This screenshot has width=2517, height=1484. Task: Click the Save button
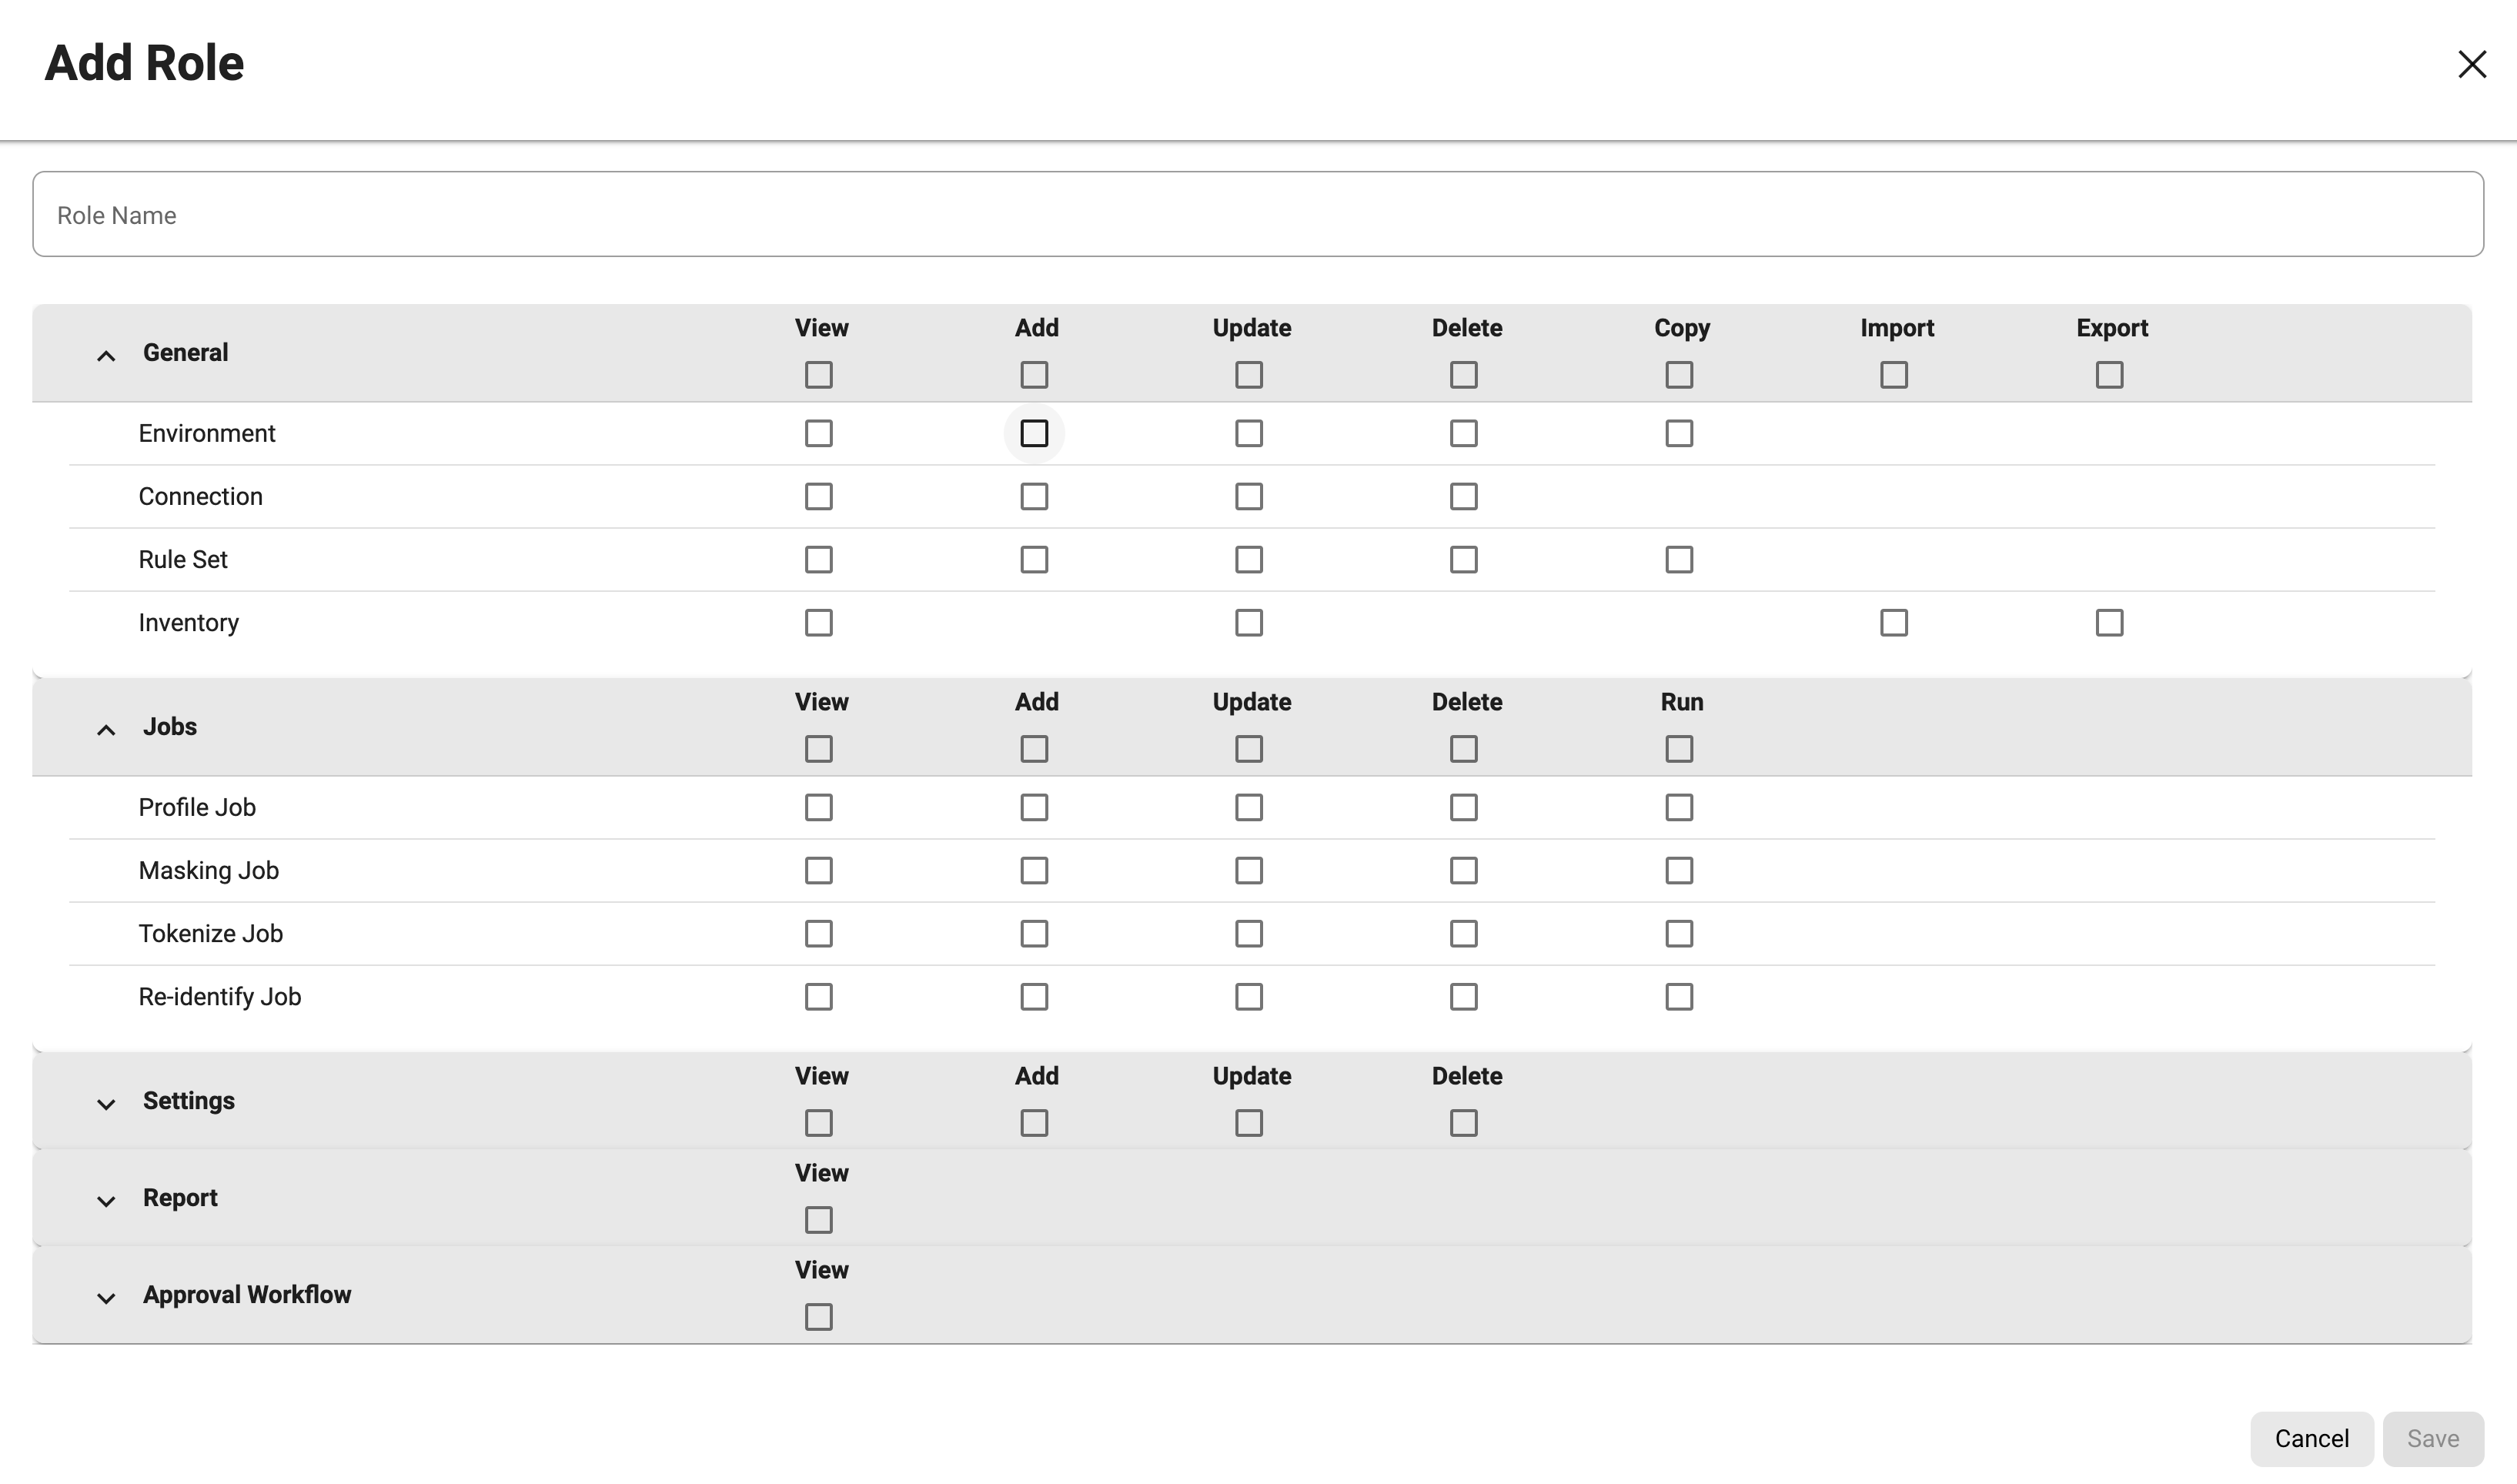tap(2432, 1438)
